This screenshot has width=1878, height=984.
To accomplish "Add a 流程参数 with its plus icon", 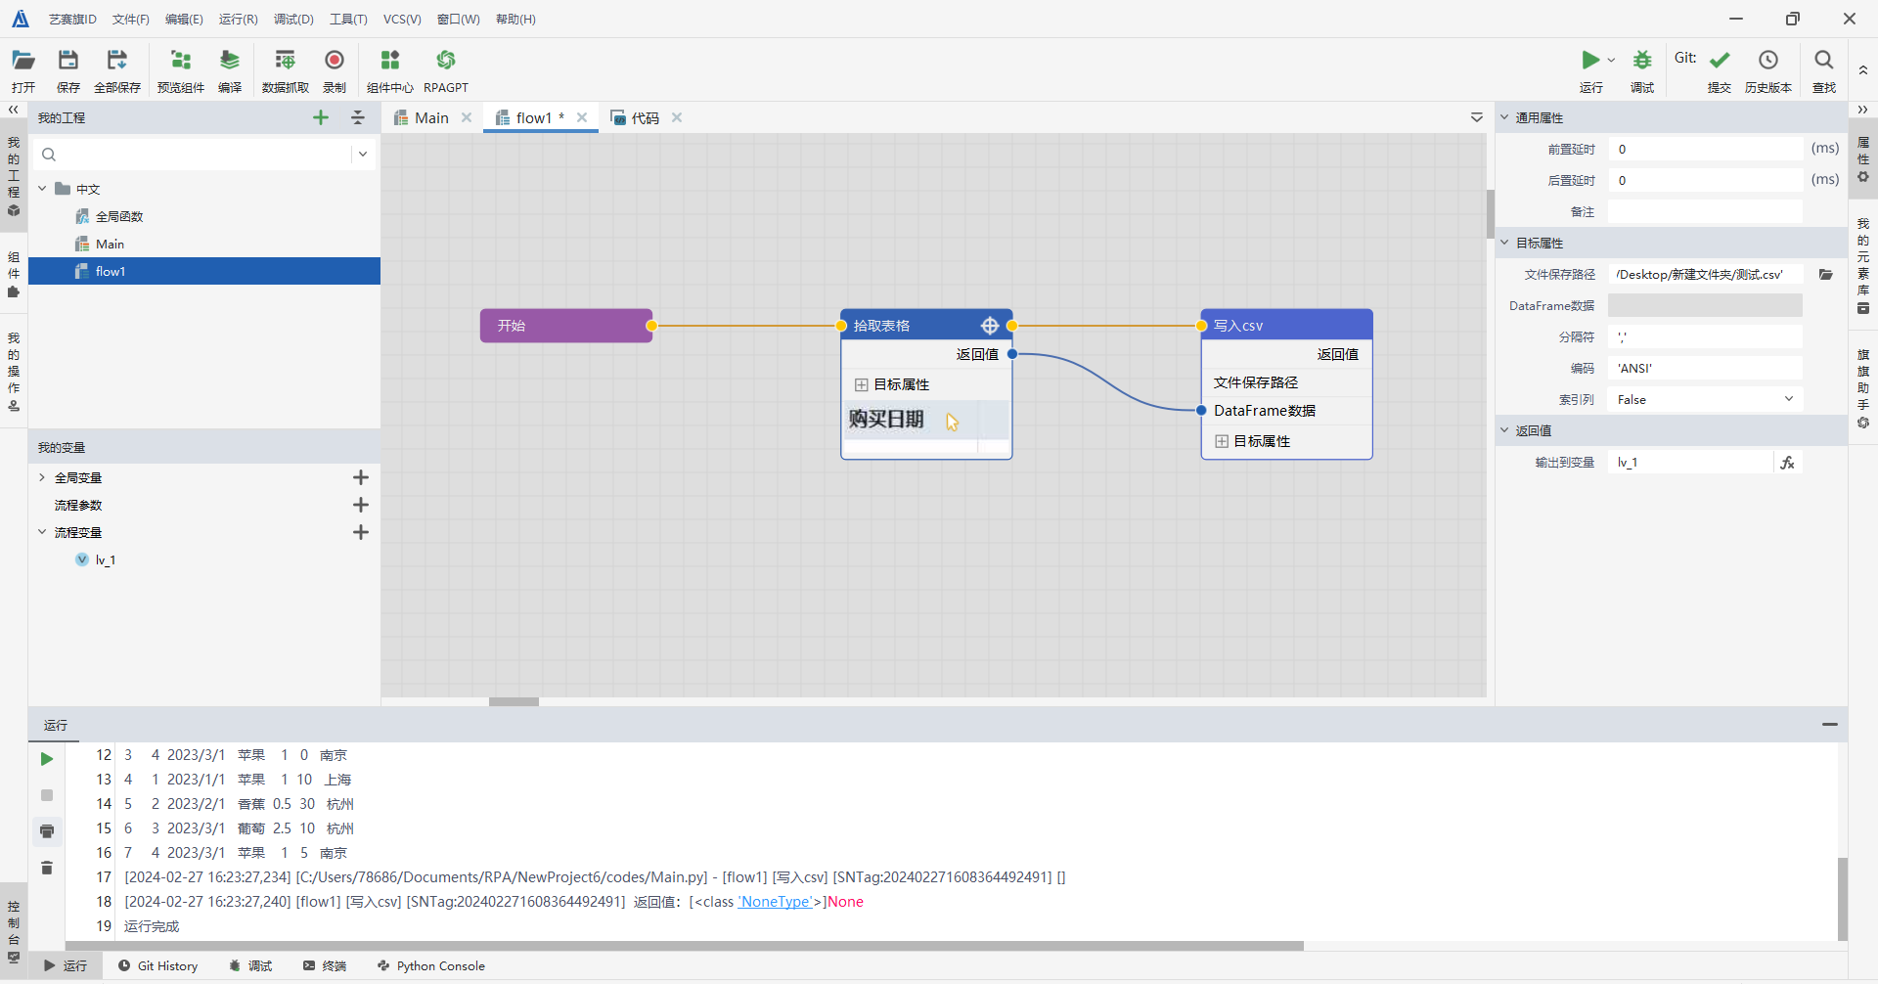I will coord(361,505).
